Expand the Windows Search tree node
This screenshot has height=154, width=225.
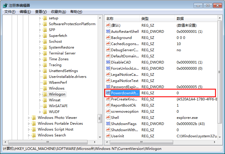click(29, 135)
